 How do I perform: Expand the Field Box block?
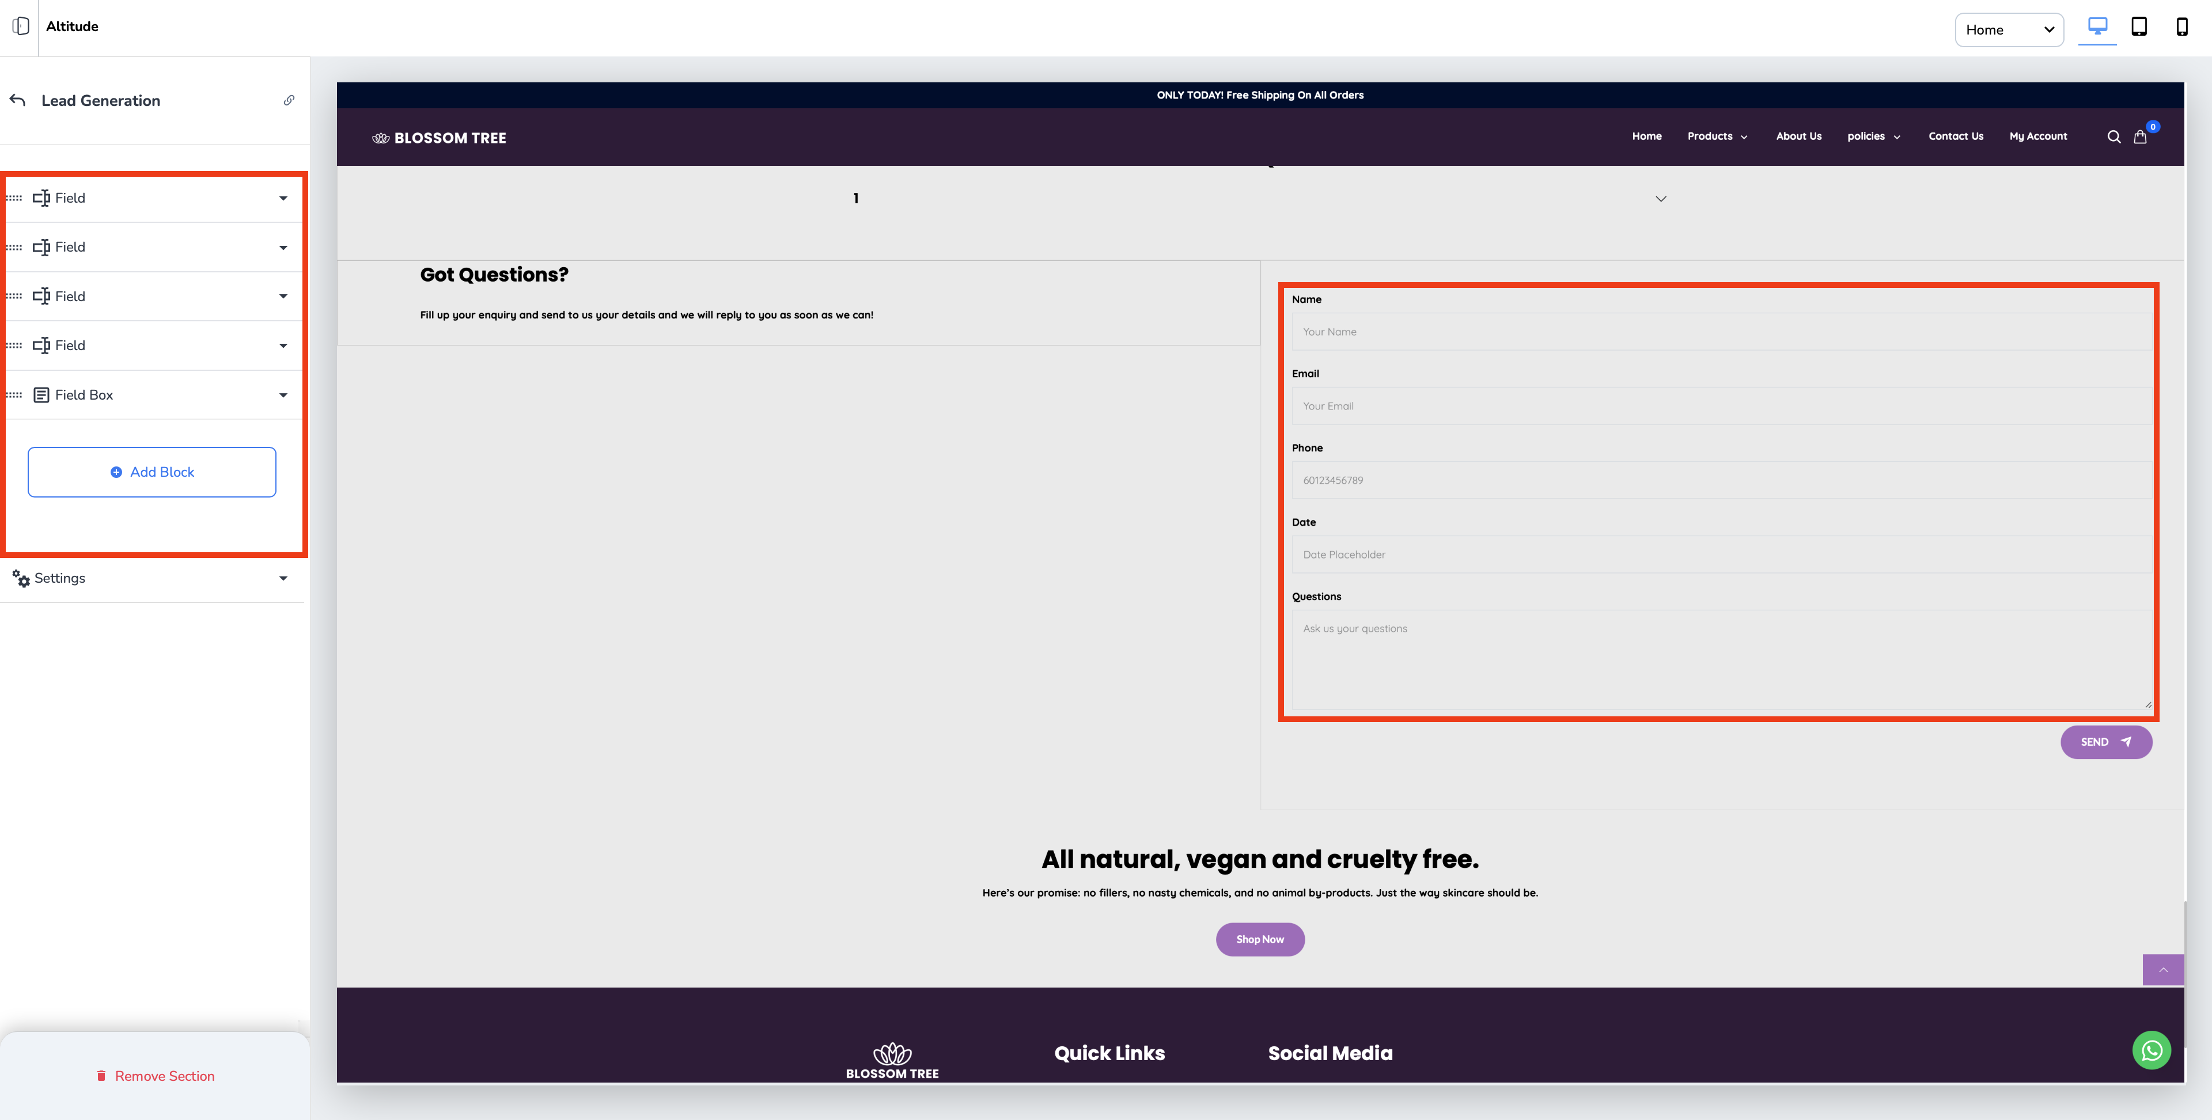pos(282,396)
